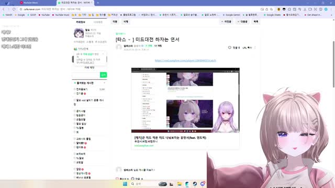Screen dimensions: 335x188
Task: Open the Google Gemini bookmark
Action: click(x=231, y=15)
